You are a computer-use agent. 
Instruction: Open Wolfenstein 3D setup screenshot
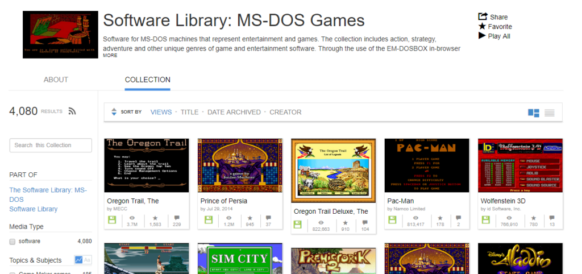(x=521, y=165)
